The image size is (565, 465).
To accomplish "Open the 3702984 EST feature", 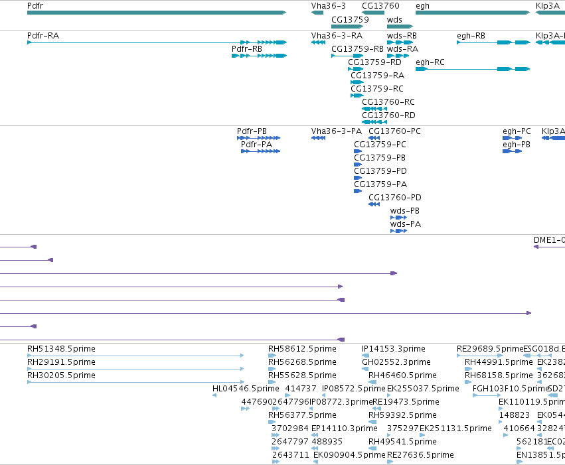I will pyautogui.click(x=276, y=435).
